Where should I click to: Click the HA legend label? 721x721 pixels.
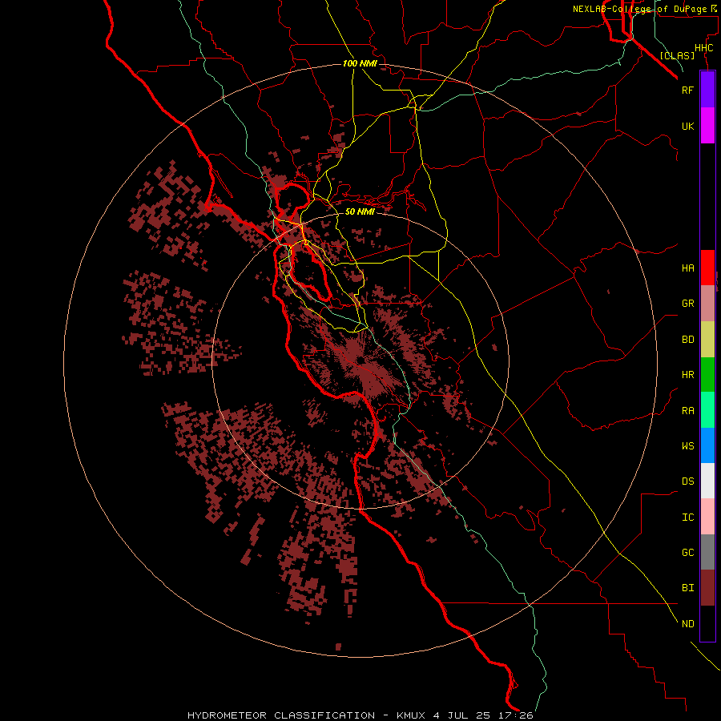pos(687,268)
